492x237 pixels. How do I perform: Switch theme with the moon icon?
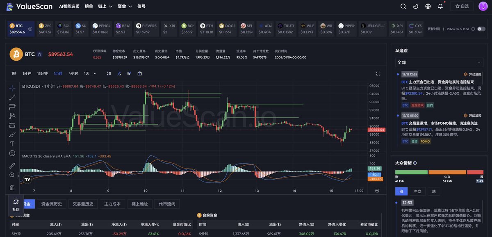pyautogui.click(x=416, y=6)
